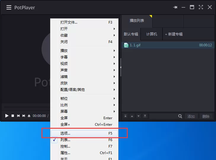
Task: Start playback with the Play button
Action: point(7,116)
